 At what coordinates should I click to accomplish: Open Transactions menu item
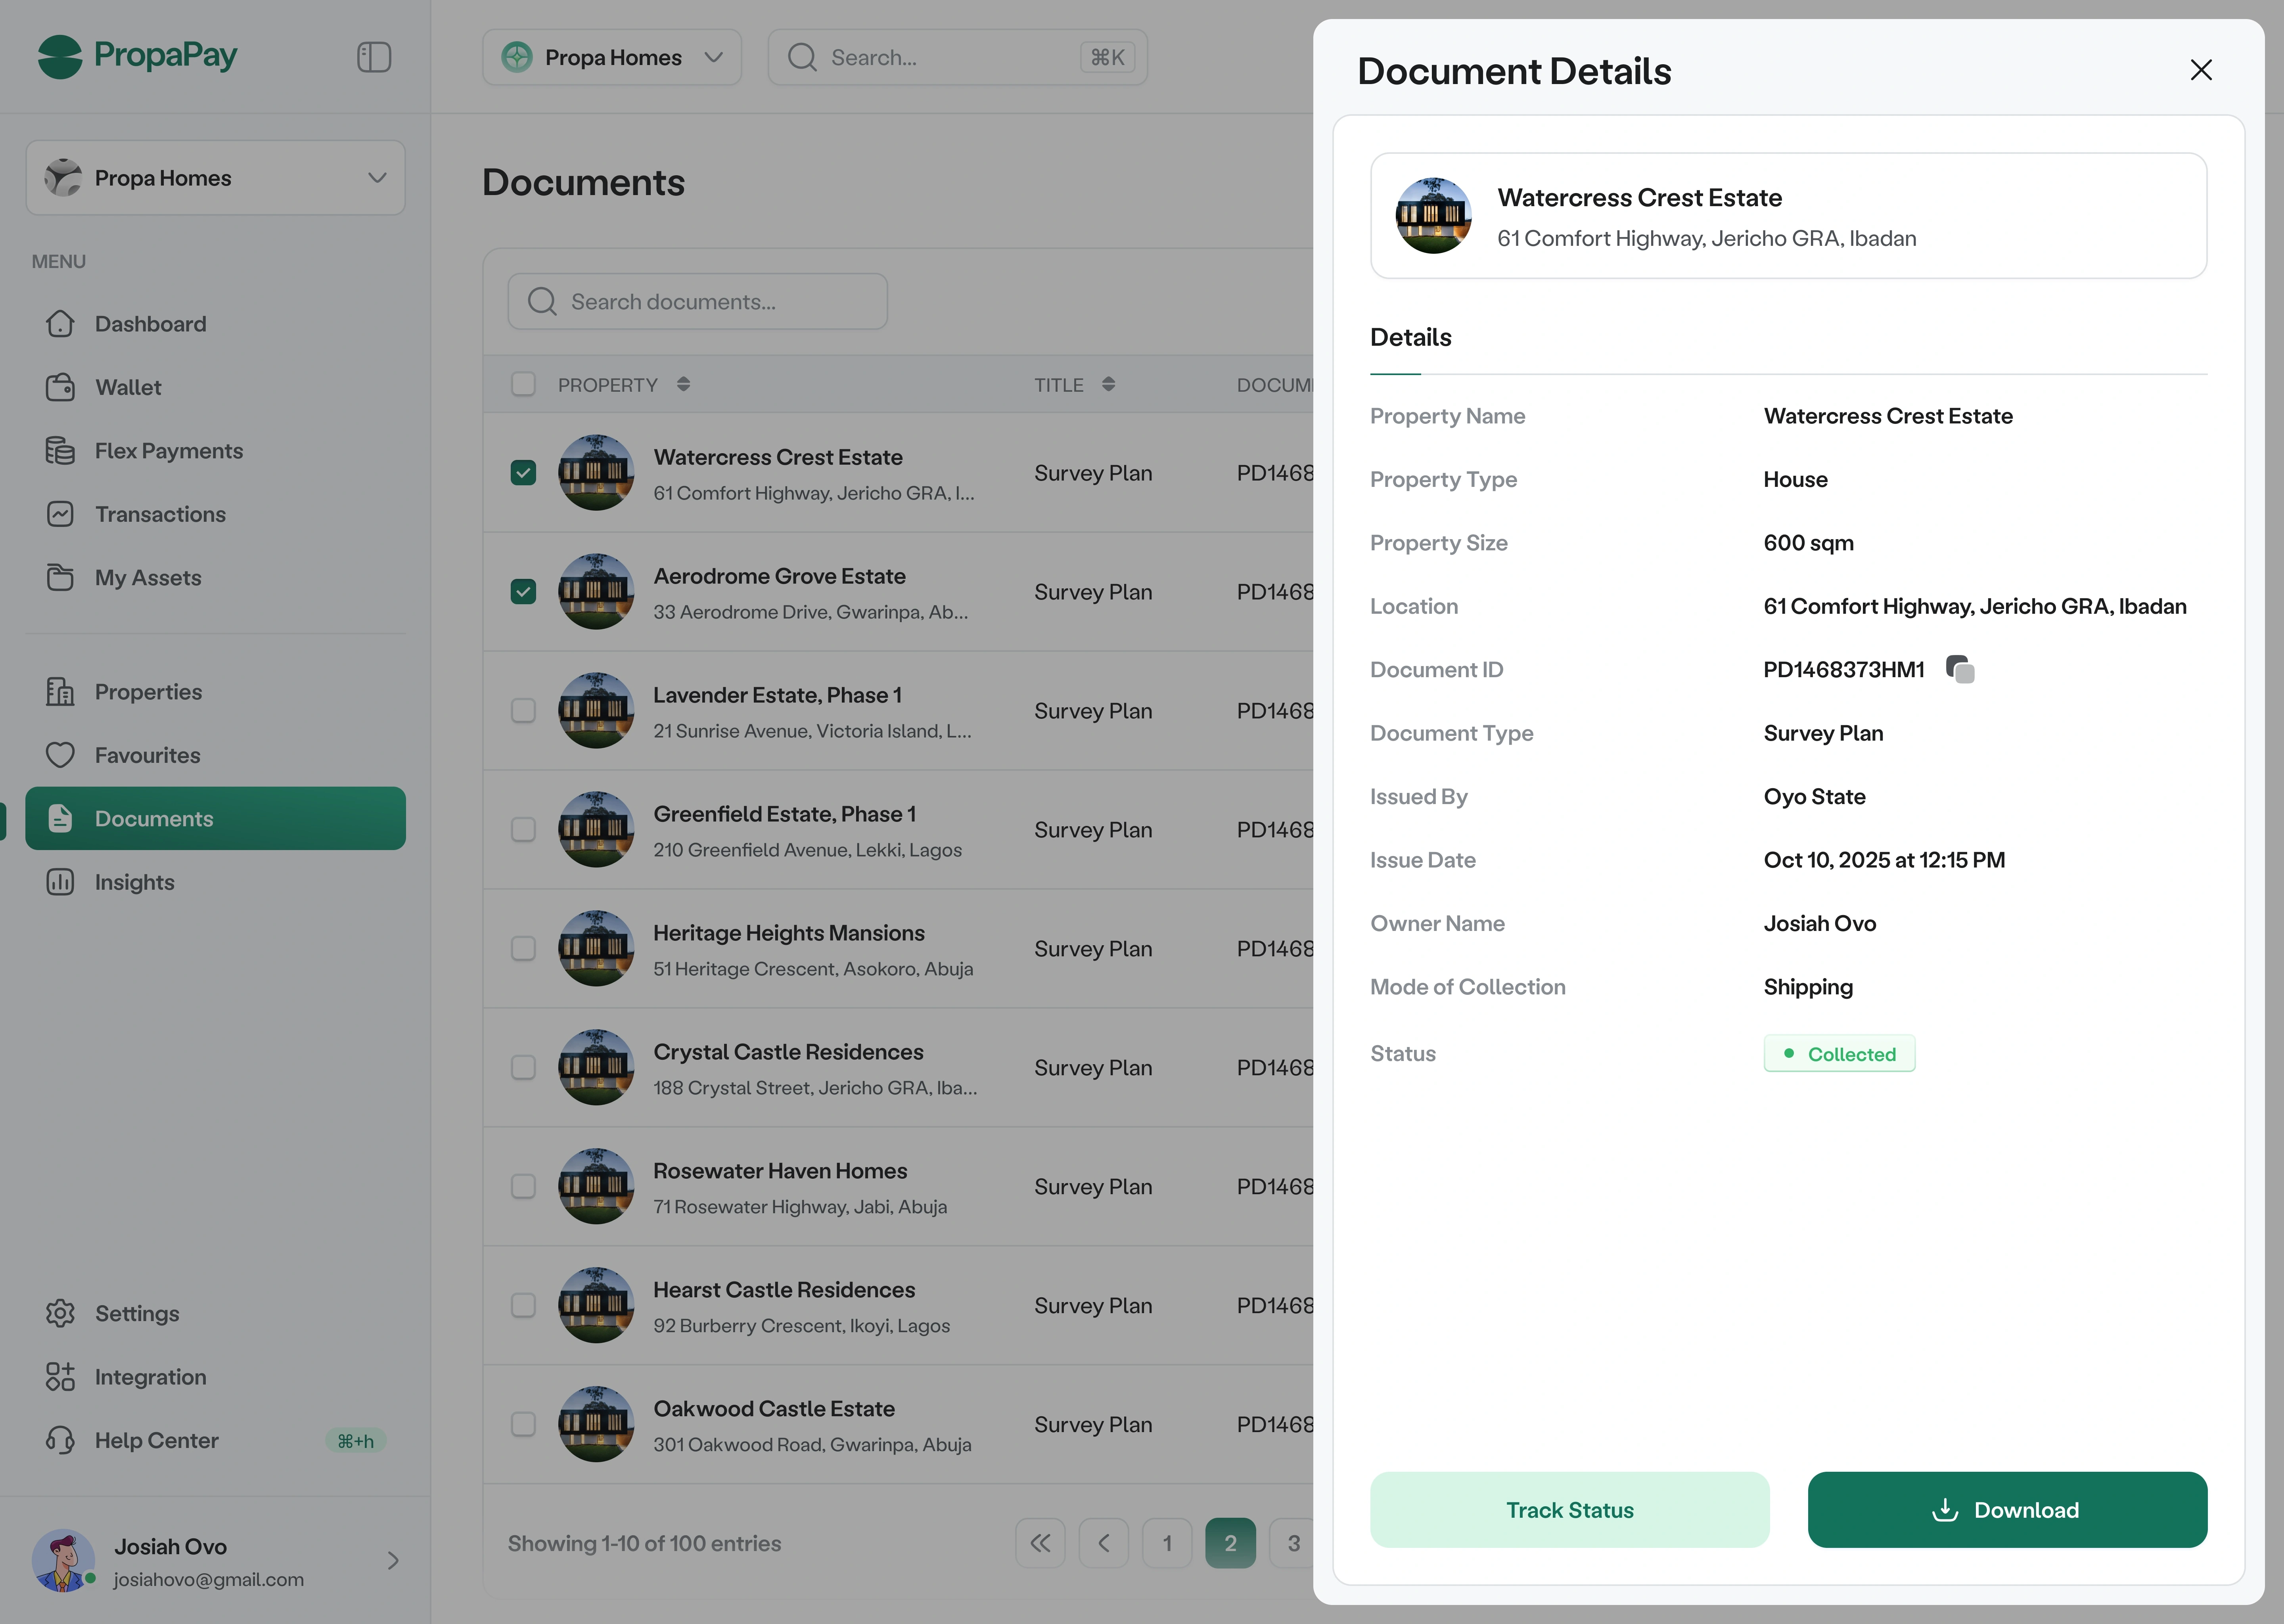[160, 514]
